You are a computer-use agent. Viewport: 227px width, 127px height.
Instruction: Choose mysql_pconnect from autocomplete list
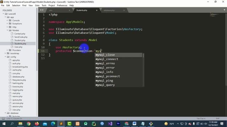(118, 76)
